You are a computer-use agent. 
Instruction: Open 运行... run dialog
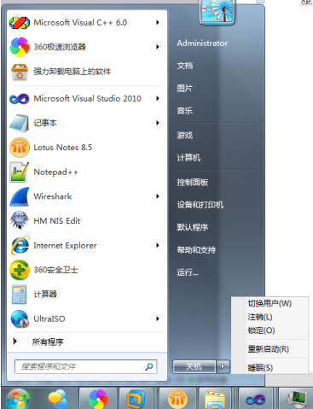[188, 272]
